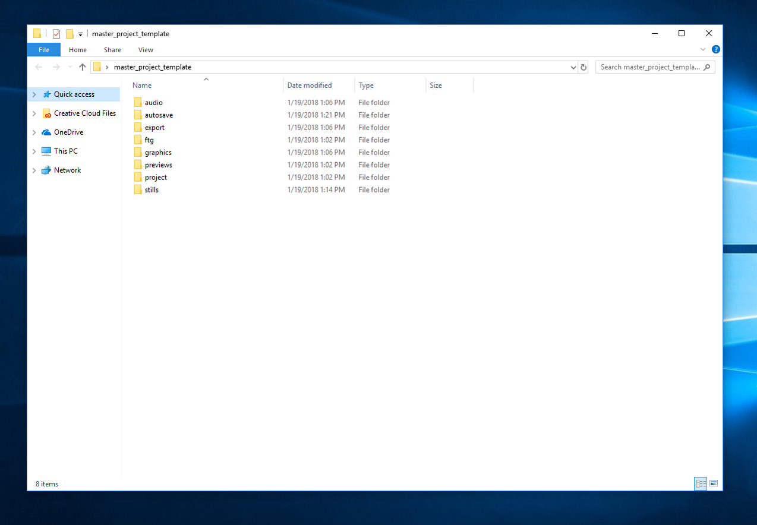Expand the This PC tree node
The width and height of the screenshot is (757, 525).
(34, 151)
